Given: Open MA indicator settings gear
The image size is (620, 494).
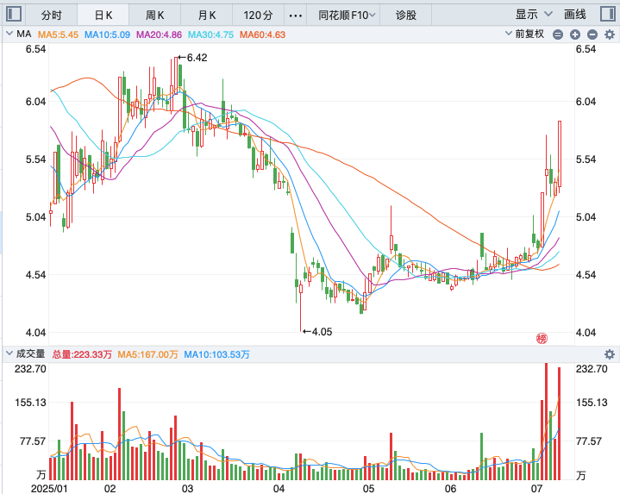Looking at the screenshot, I should (610, 34).
